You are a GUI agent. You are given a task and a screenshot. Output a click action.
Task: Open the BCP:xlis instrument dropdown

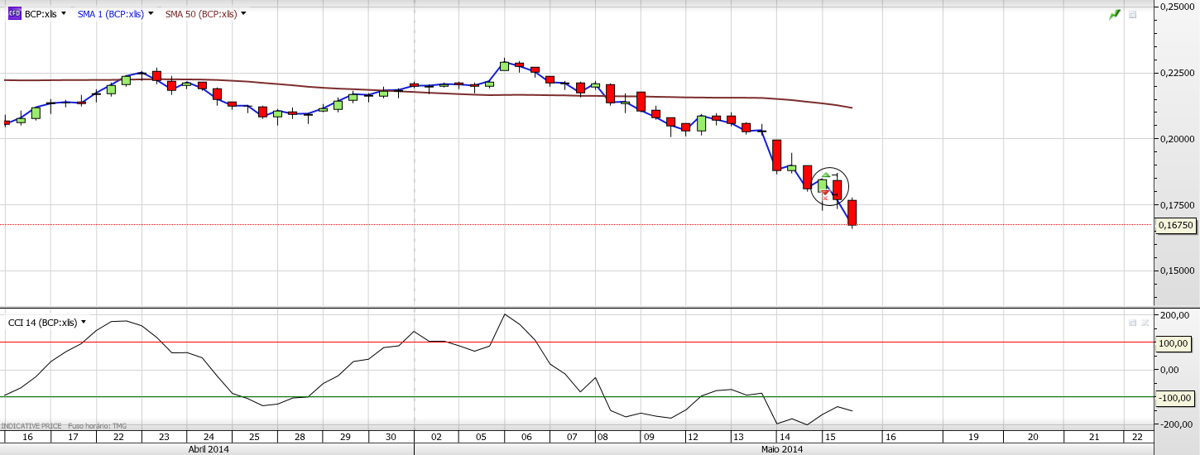click(64, 14)
